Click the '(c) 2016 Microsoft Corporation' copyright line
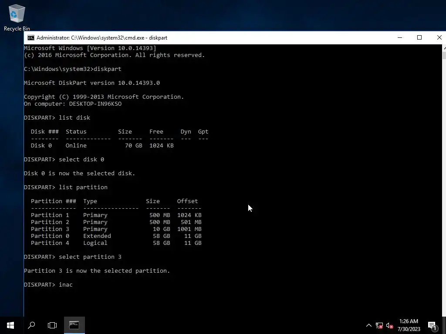446x334 pixels. point(115,55)
